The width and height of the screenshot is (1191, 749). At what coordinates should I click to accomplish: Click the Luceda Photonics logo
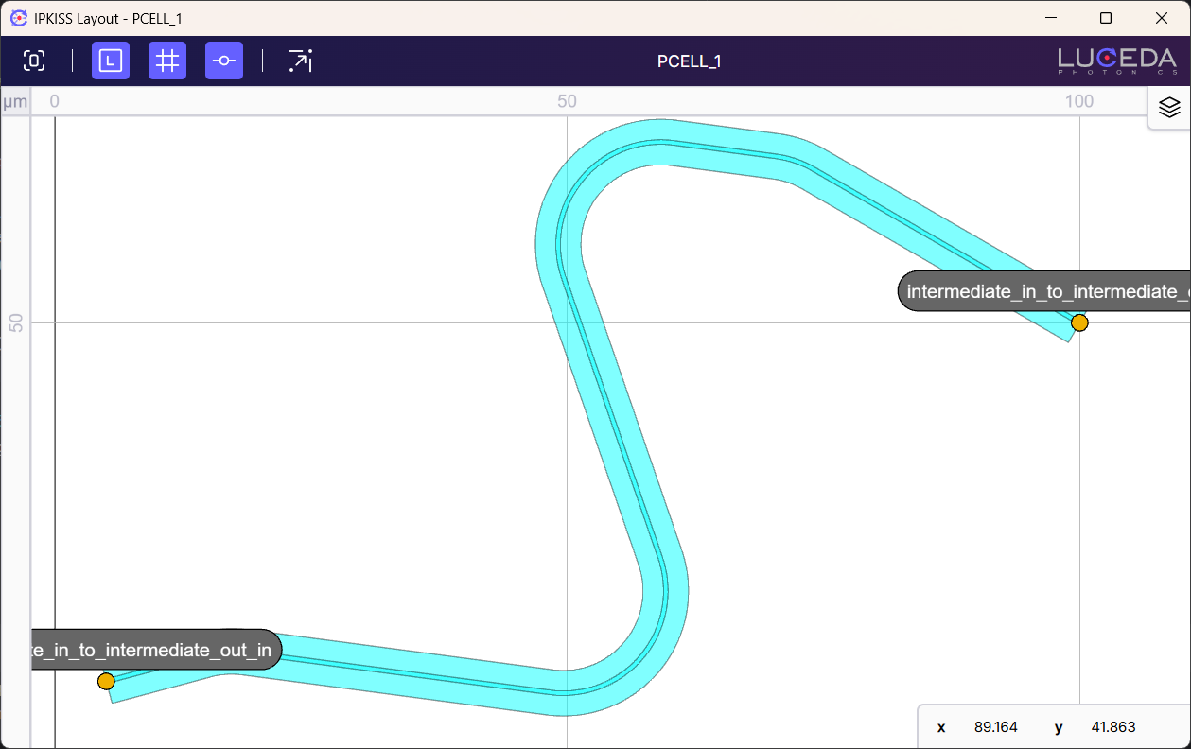1116,61
